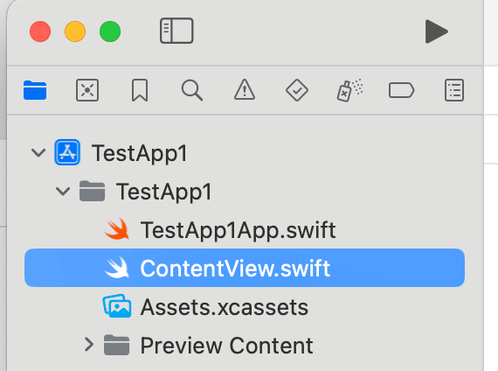Open the Bookmark navigator
This screenshot has height=371, width=498.
[x=140, y=90]
